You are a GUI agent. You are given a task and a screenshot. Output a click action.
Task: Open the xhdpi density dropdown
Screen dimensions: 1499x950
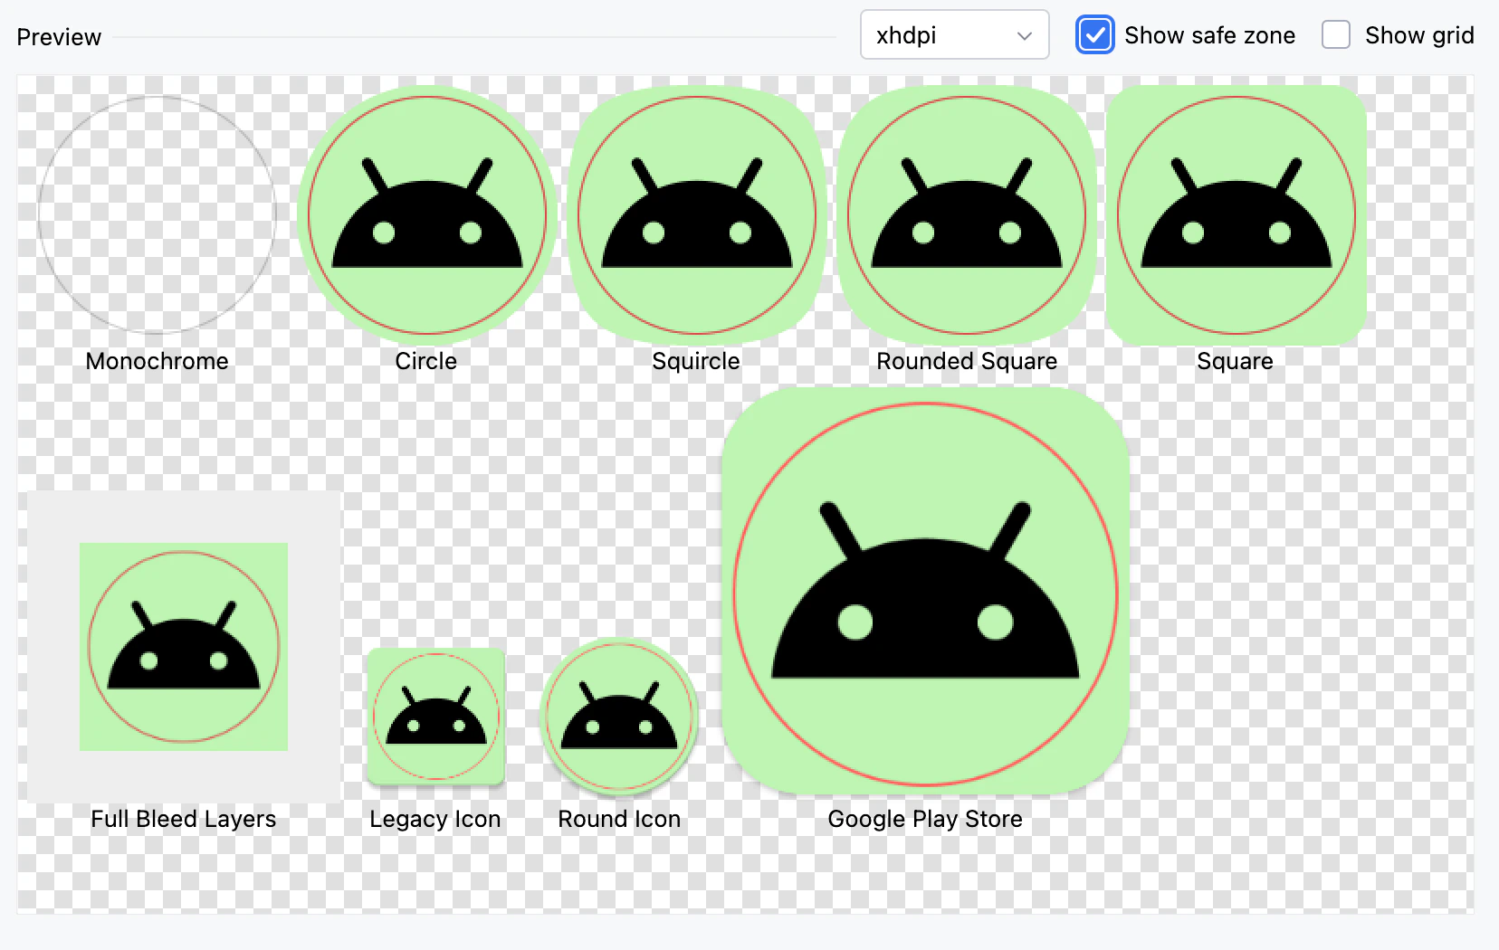click(954, 35)
